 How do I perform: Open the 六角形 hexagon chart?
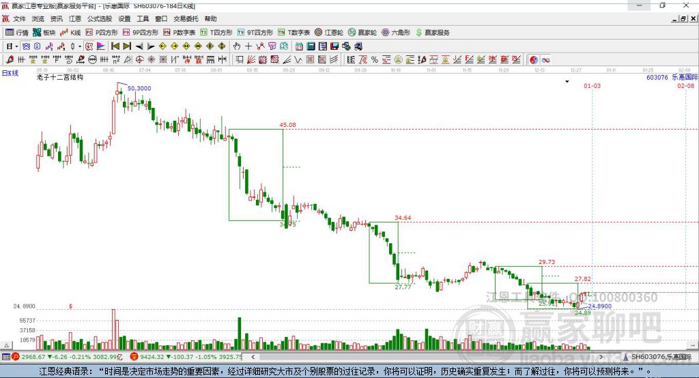click(x=396, y=32)
